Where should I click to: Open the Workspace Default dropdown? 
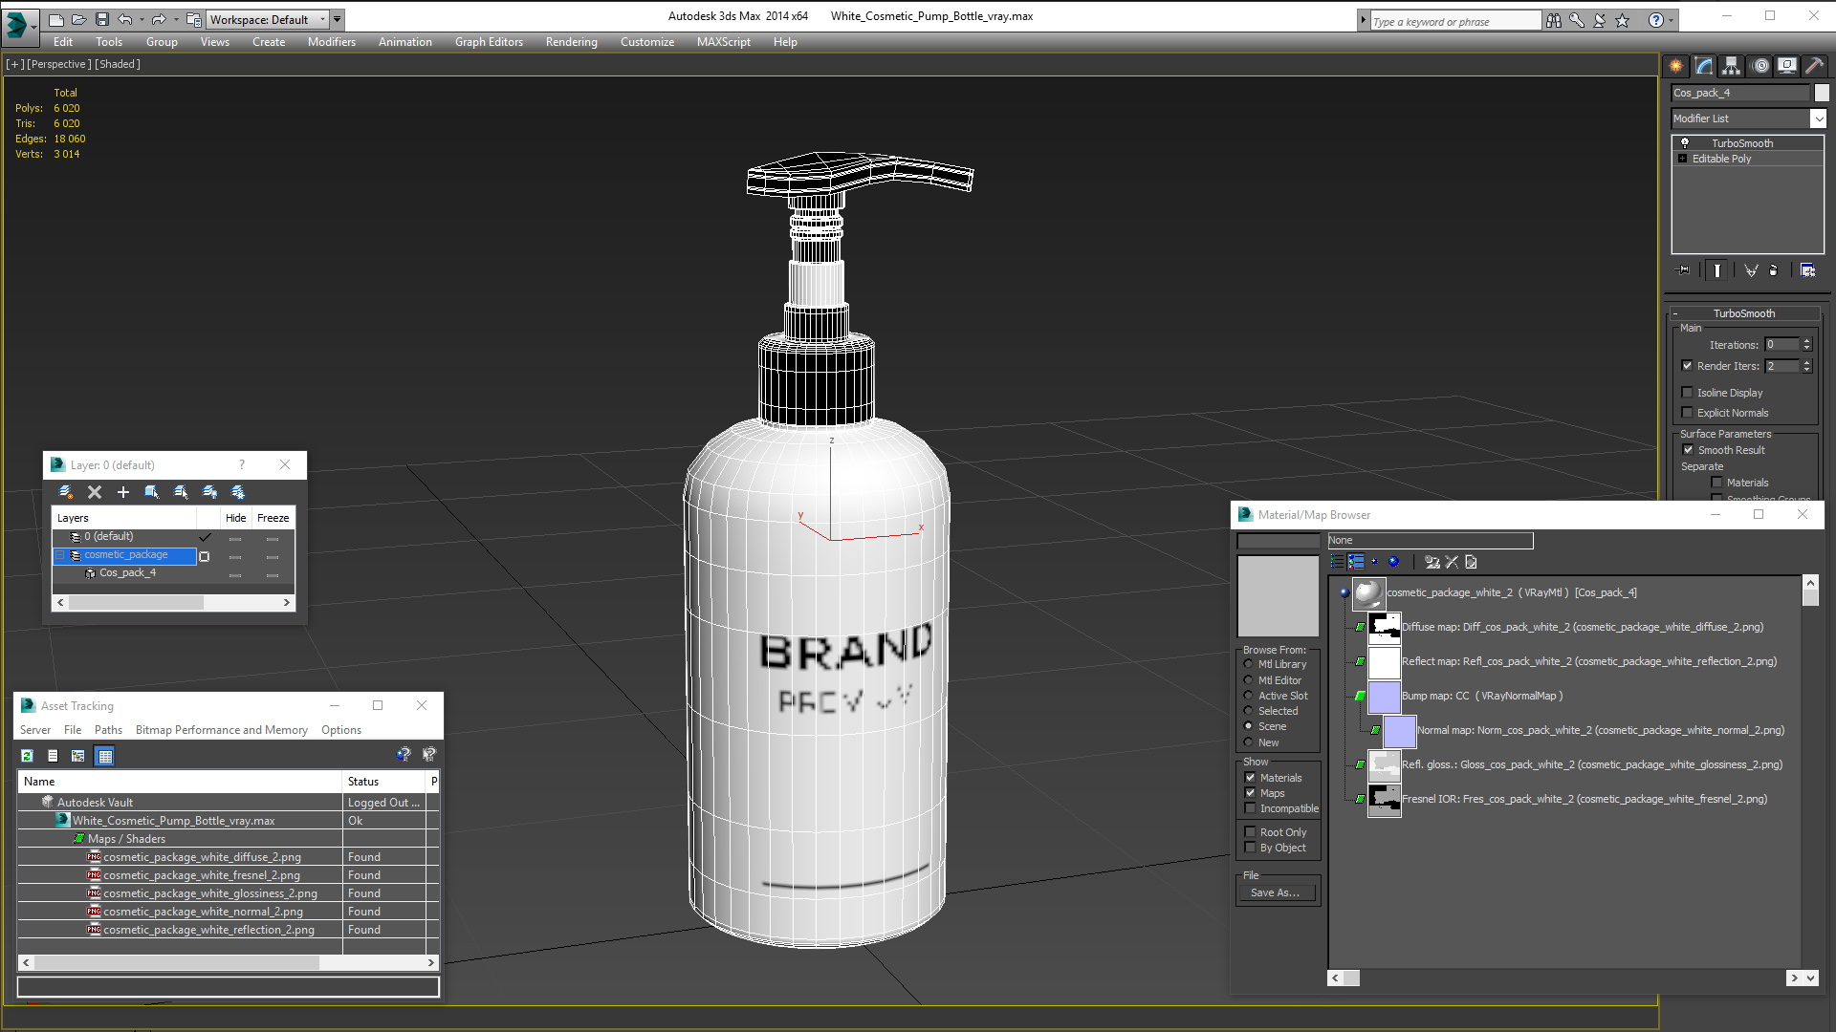(x=322, y=19)
